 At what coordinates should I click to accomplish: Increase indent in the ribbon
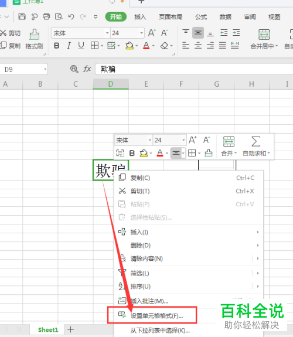236,33
